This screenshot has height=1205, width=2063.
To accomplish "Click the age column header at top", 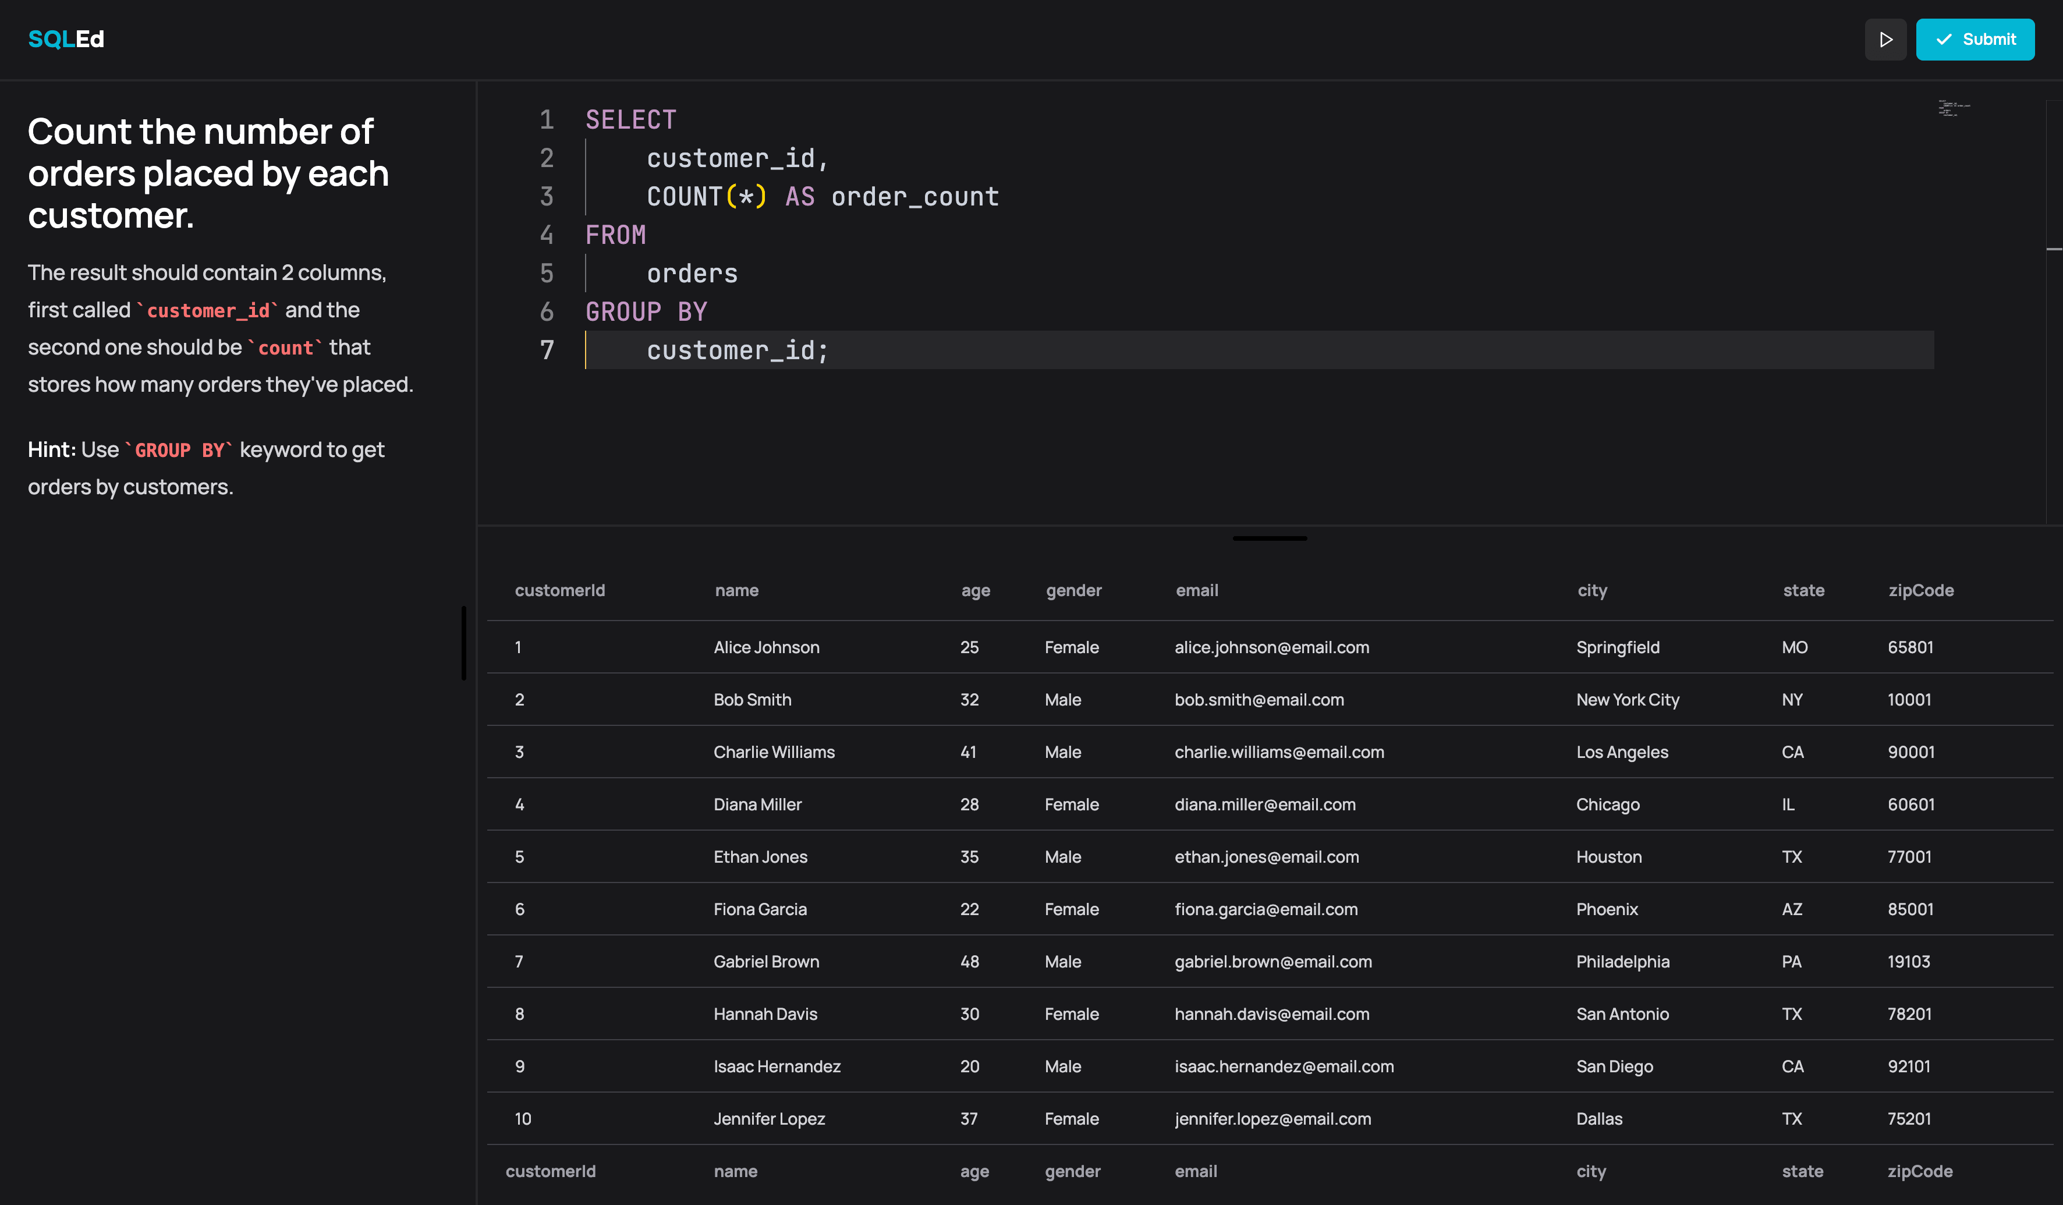I will 976,590.
